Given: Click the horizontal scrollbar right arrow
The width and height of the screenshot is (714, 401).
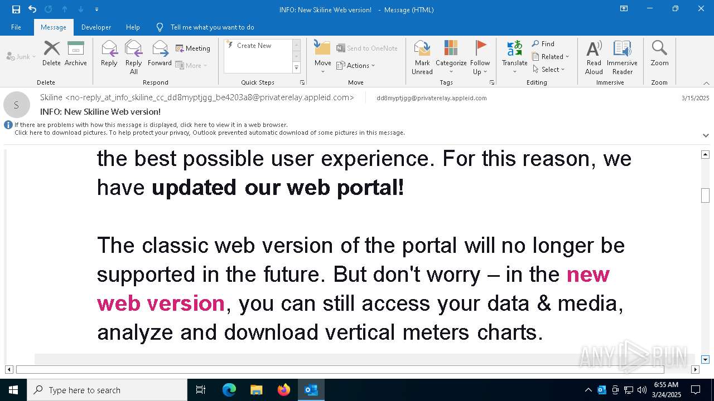Looking at the screenshot, I should (x=695, y=369).
